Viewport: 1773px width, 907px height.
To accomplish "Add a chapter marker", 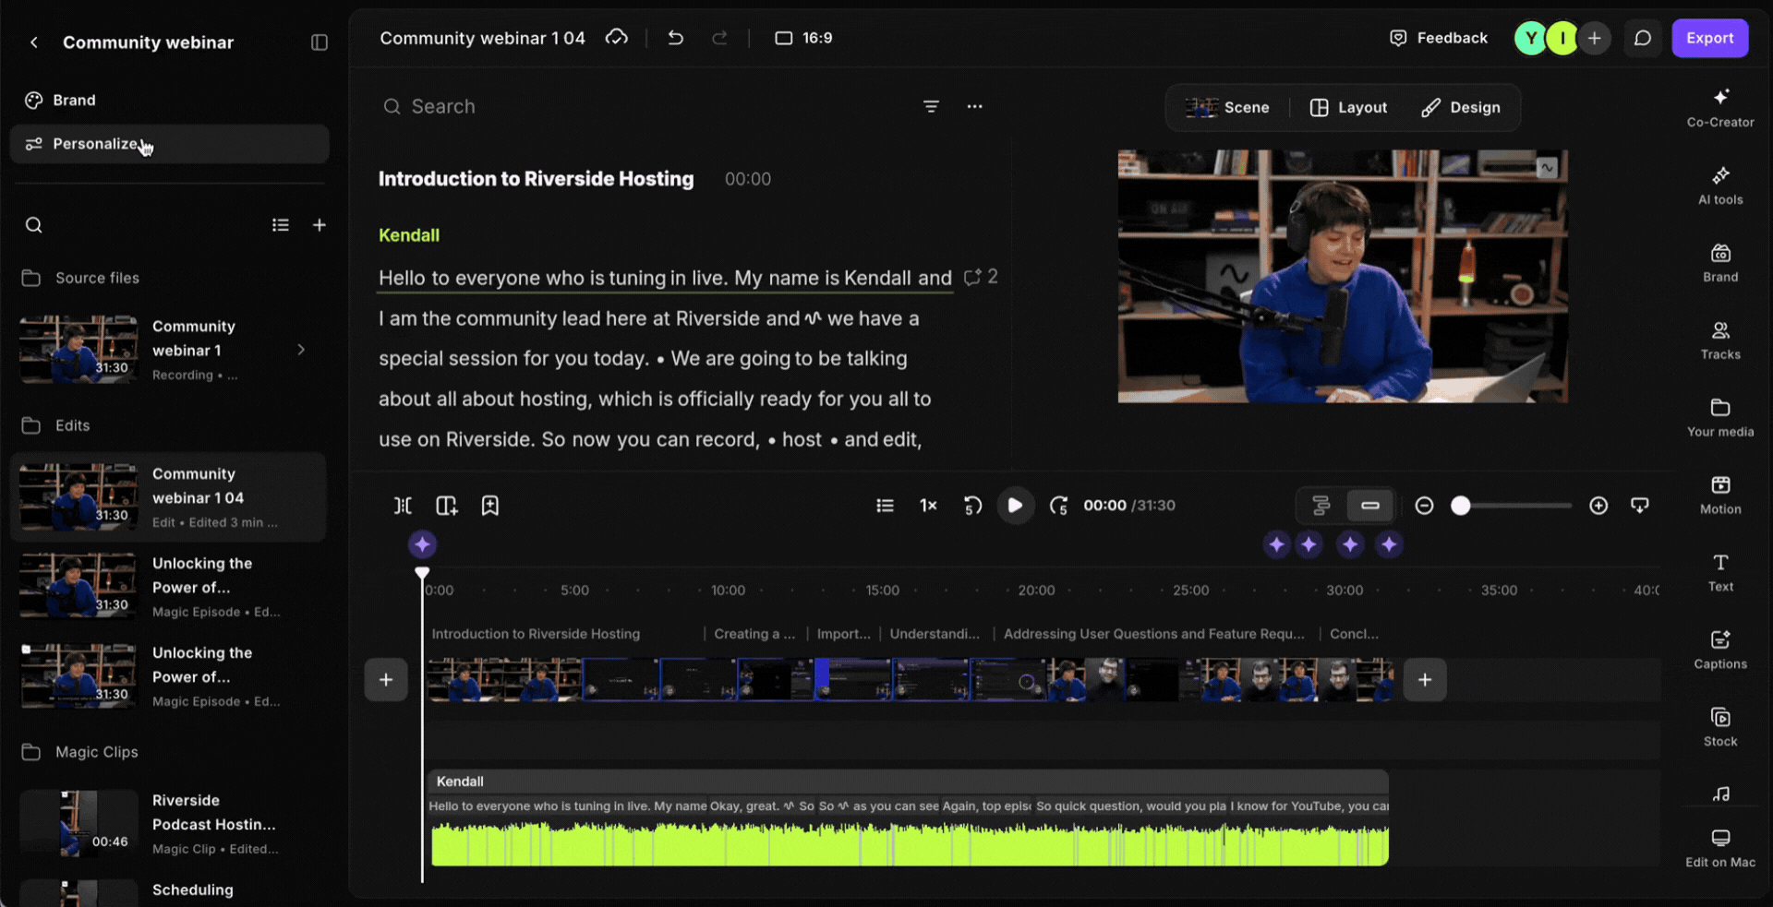I will click(x=490, y=506).
